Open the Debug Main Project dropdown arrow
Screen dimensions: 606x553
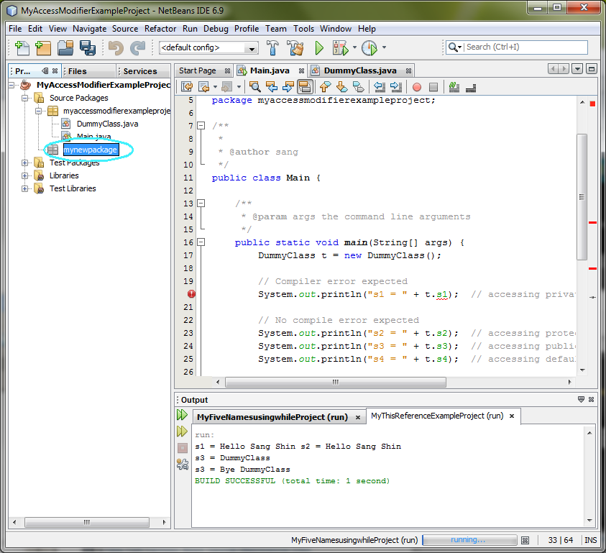[354, 47]
